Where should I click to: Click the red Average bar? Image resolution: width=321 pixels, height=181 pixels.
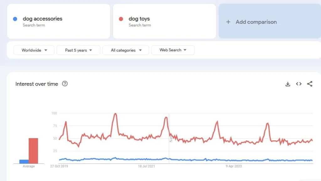(x=33, y=151)
